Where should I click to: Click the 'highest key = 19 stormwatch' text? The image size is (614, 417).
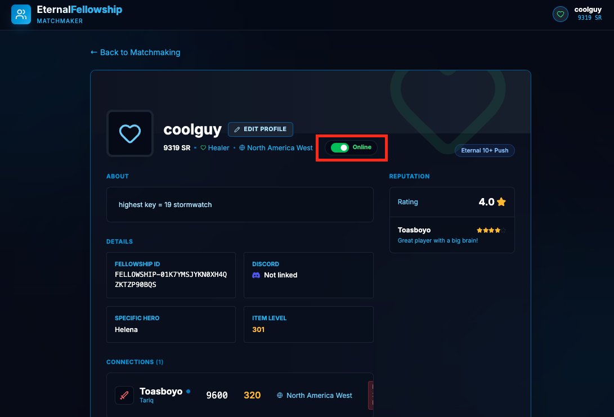165,205
